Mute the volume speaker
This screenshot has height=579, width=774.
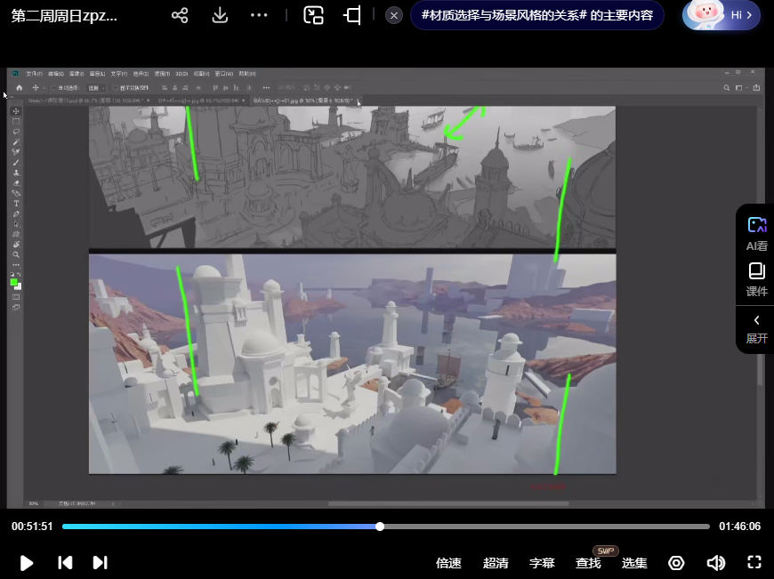tap(715, 563)
